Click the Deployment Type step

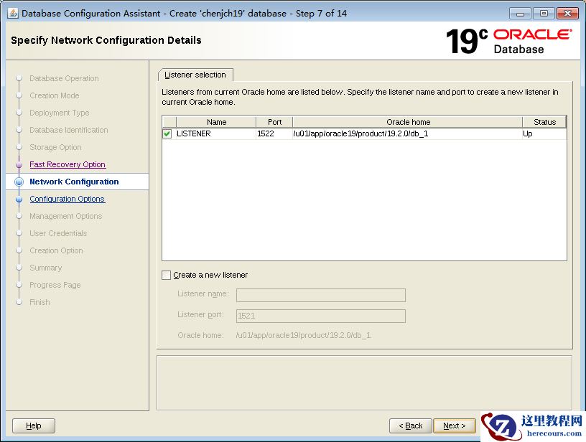tap(59, 113)
